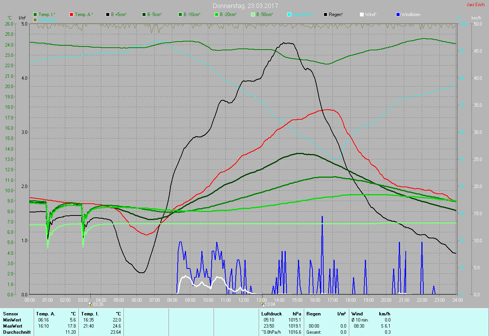
Task: Click the MaxWert row label
Action: (x=12, y=326)
